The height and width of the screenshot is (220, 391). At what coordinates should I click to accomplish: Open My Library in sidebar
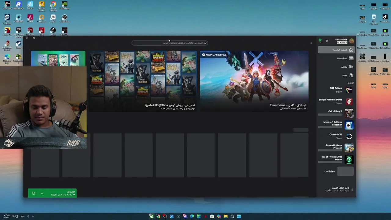pyautogui.click(x=336, y=67)
